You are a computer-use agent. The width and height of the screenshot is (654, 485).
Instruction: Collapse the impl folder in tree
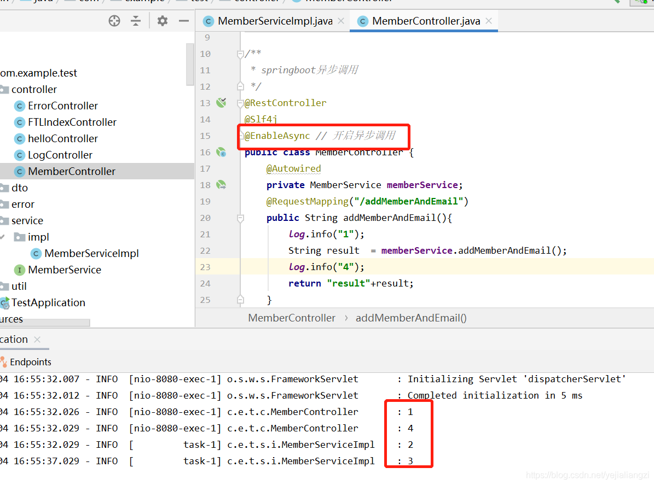tap(3, 237)
